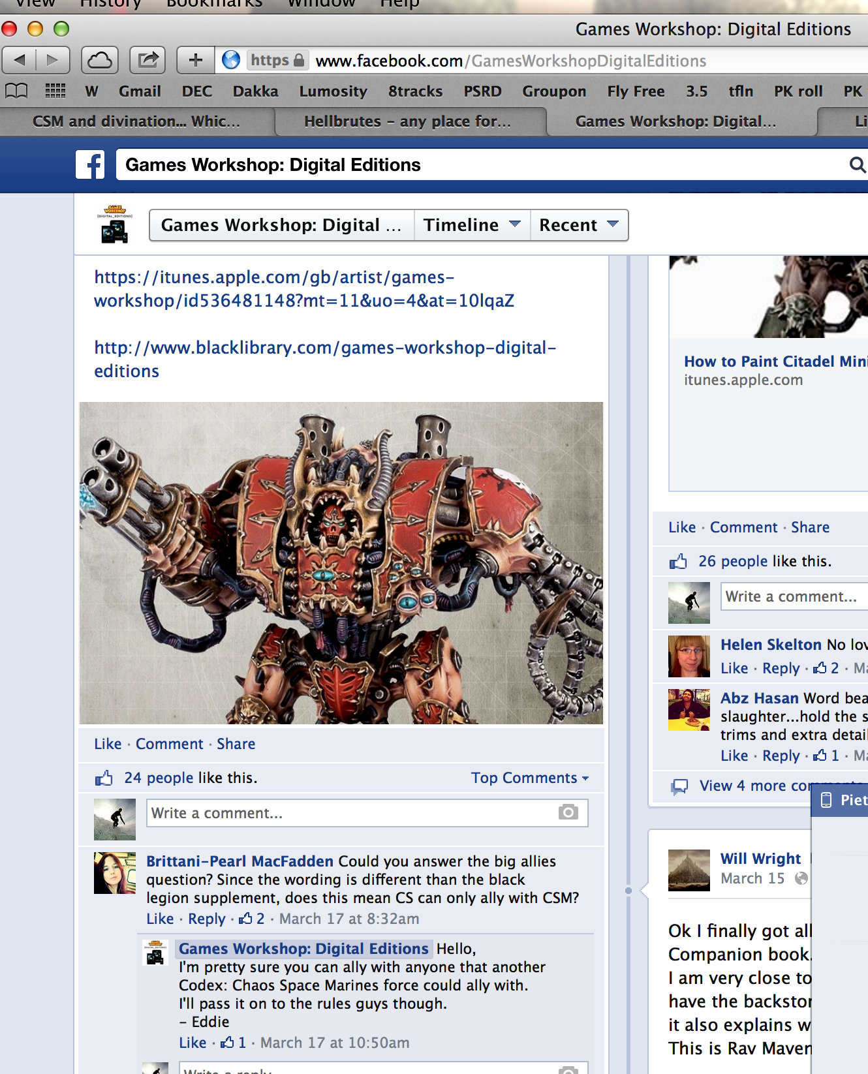
Task: Click the thumbs-up icon beside 24 people
Action: [104, 778]
